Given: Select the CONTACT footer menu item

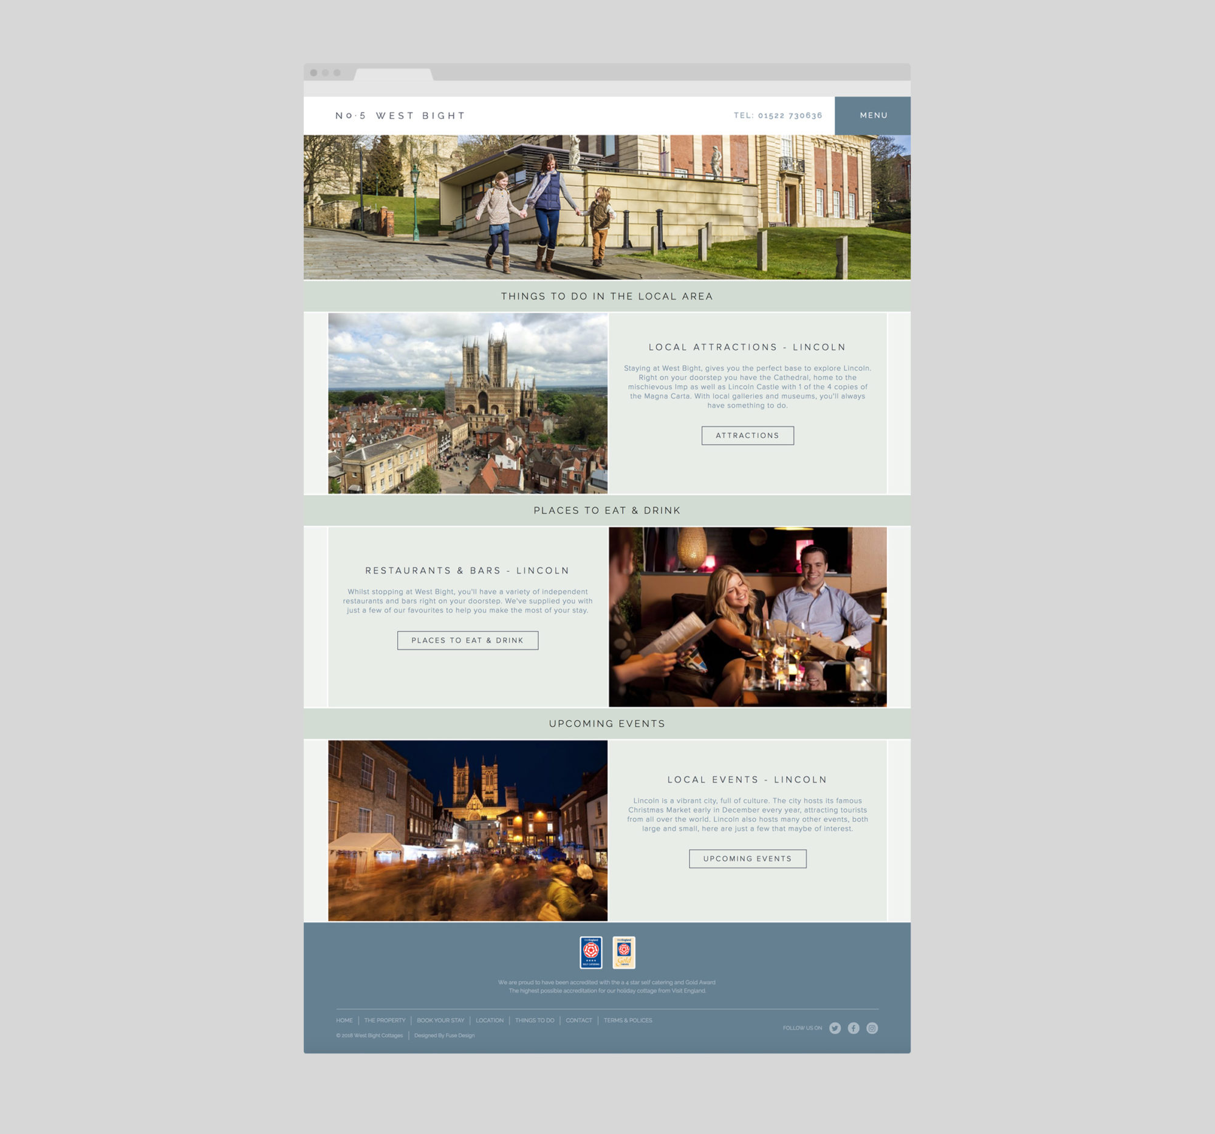Looking at the screenshot, I should 578,1021.
